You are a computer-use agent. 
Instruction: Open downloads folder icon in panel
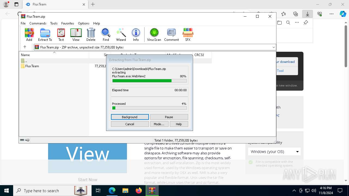279,23
